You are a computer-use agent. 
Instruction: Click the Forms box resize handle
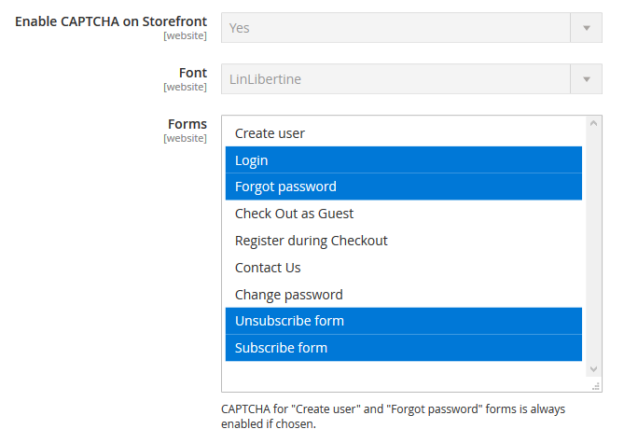tap(596, 386)
